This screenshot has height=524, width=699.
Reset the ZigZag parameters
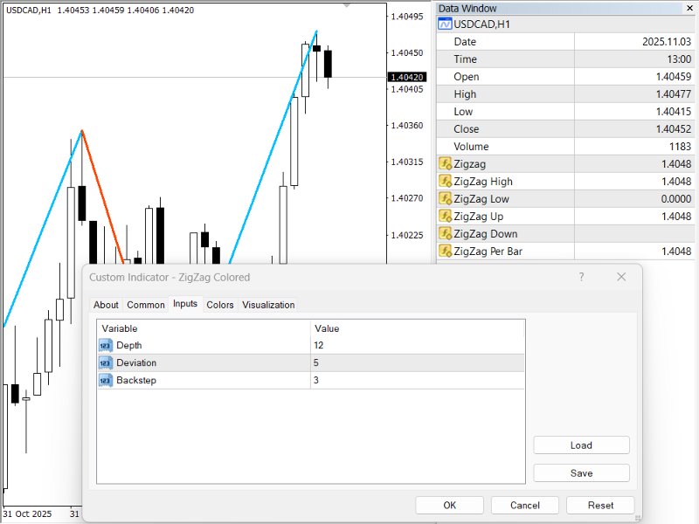click(x=602, y=505)
